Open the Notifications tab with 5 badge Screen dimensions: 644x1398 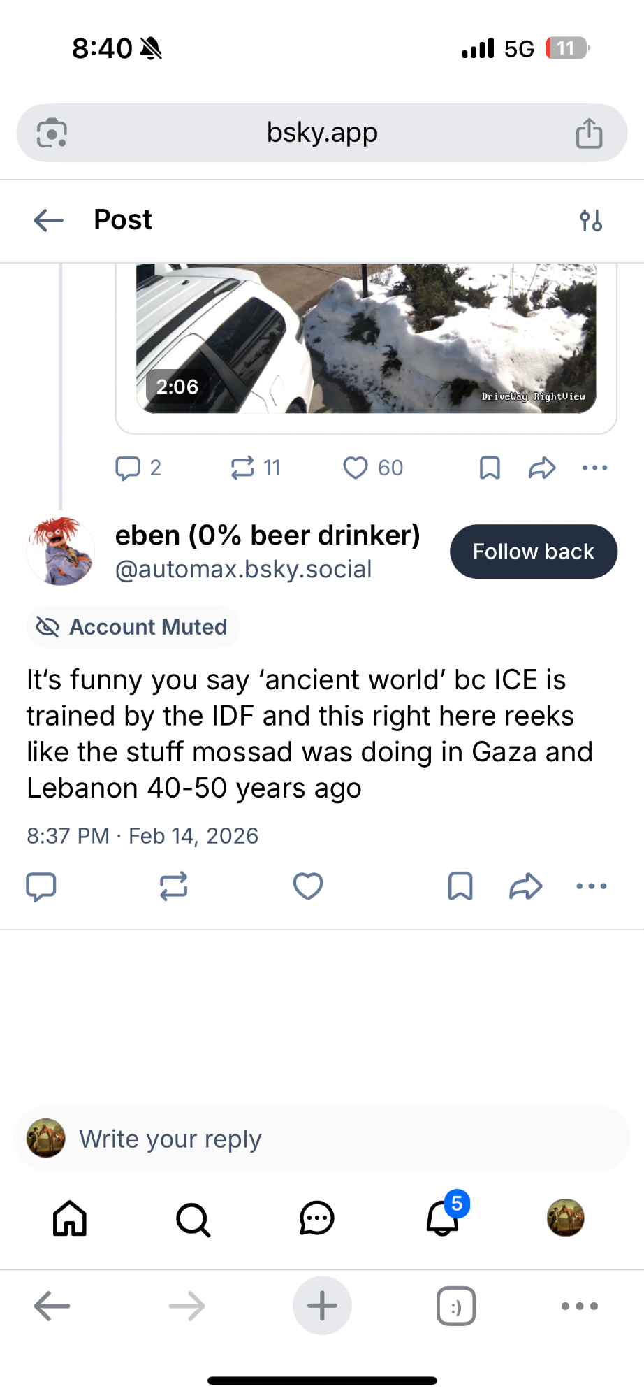coord(443,1218)
